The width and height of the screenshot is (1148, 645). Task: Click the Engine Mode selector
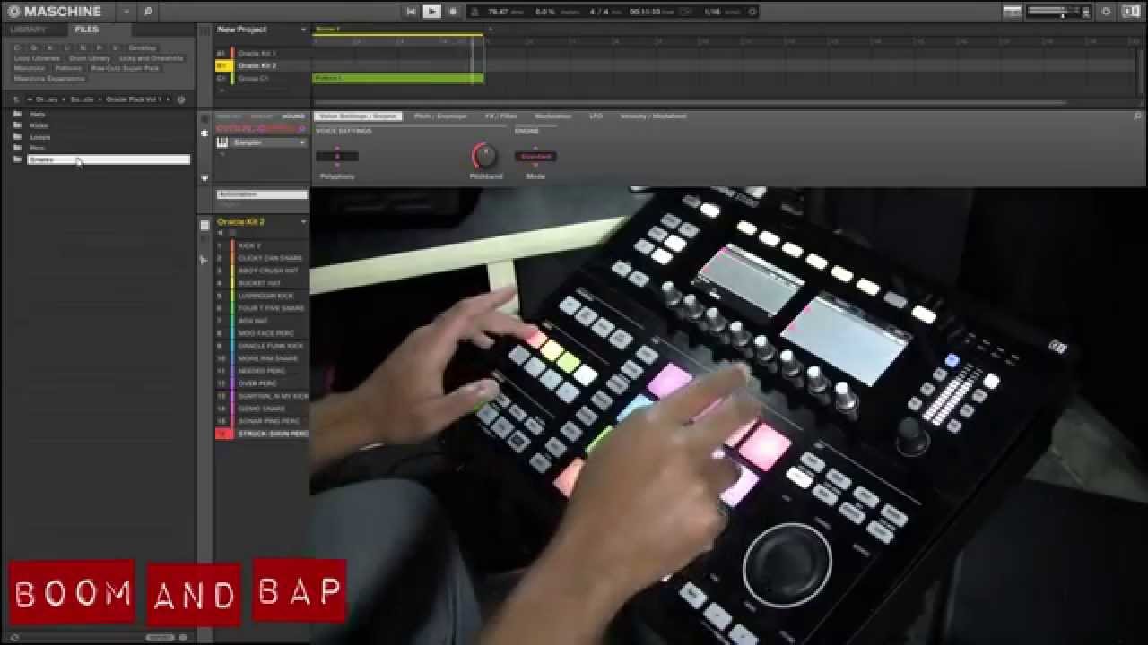click(x=535, y=157)
